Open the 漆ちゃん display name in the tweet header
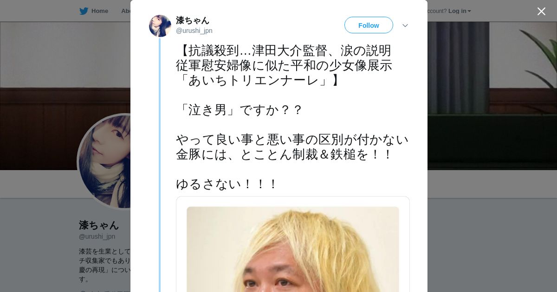This screenshot has height=292, width=557. pos(193,20)
